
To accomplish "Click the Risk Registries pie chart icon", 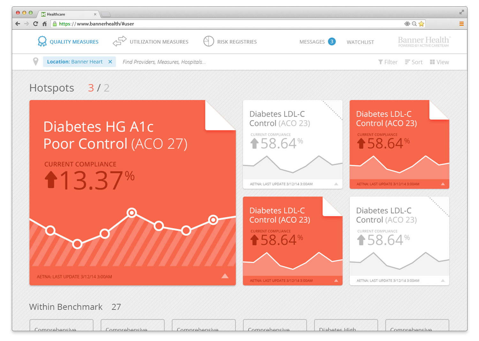I will [209, 41].
